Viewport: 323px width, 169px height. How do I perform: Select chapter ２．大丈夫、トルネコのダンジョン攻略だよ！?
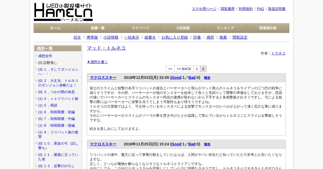tap(58, 83)
